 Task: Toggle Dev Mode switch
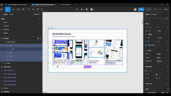point(148,10)
